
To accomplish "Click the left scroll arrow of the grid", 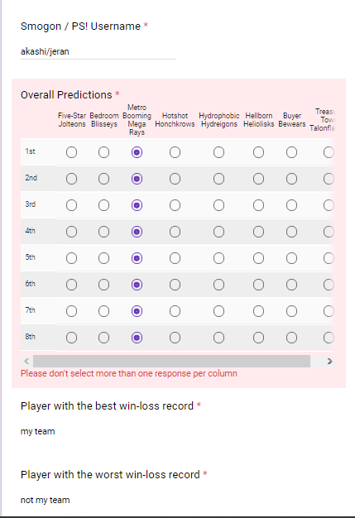I will (26, 361).
